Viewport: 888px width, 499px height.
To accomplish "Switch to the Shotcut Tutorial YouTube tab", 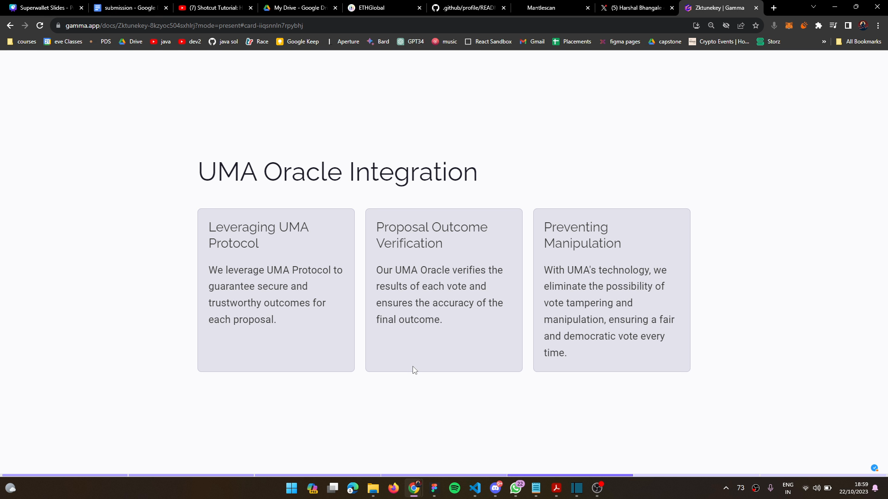I will point(216,8).
